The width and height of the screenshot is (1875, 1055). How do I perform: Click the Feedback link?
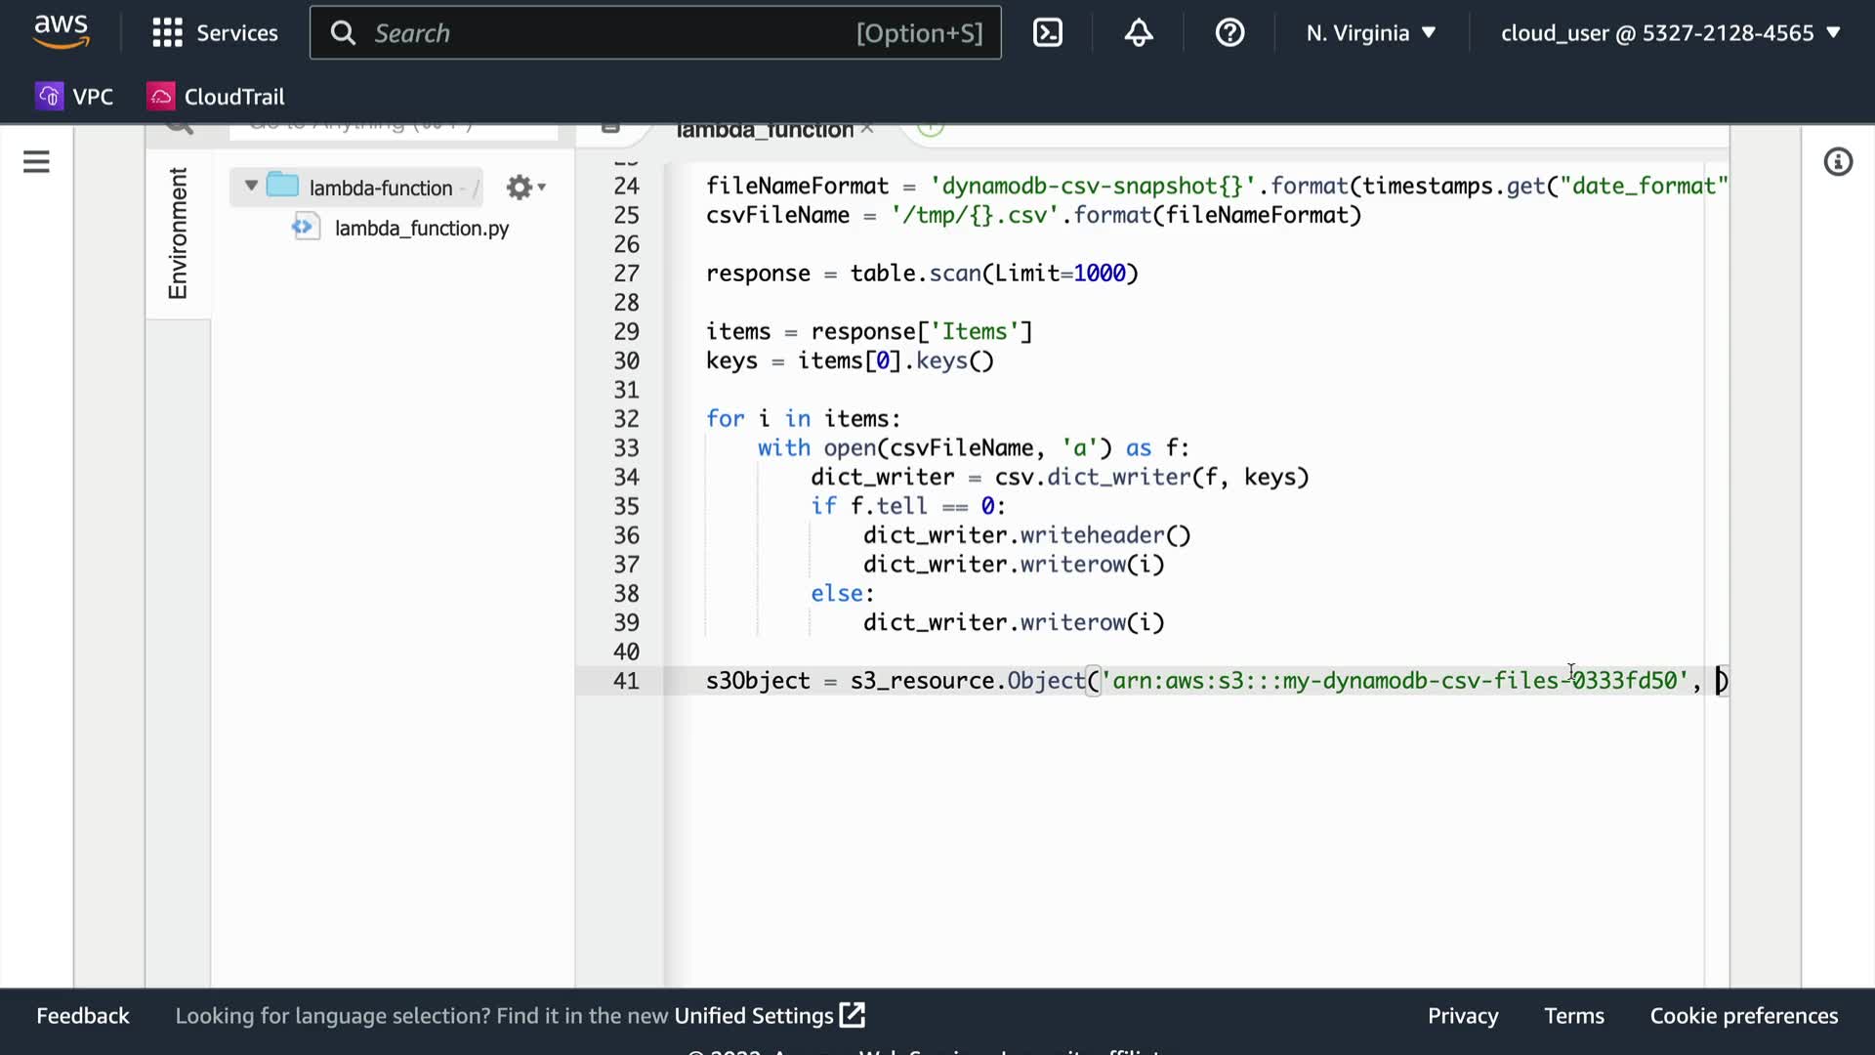(x=83, y=1016)
